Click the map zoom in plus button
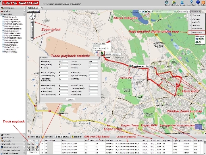This screenshot has height=155, width=206. pos(32,21)
